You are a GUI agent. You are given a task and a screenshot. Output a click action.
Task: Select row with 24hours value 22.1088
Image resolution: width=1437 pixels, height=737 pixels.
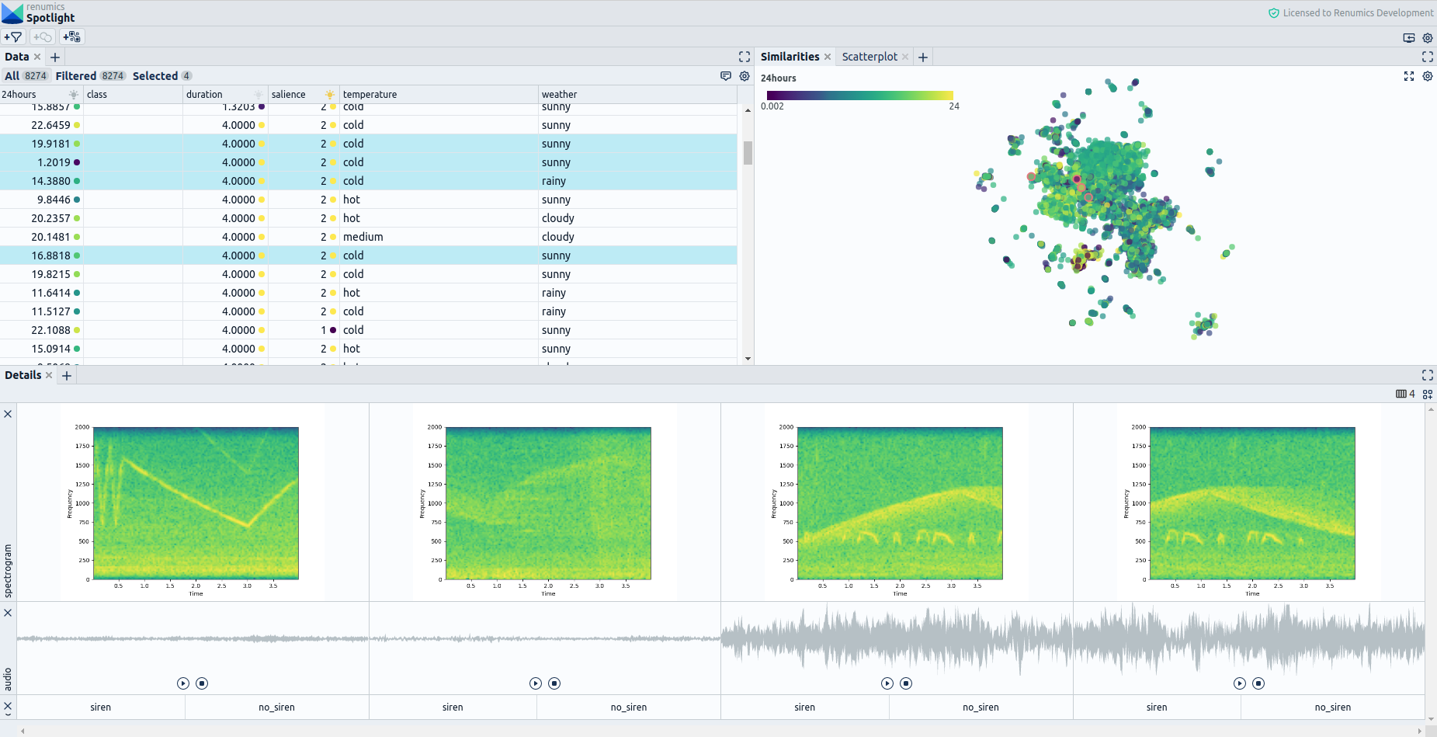[x=368, y=330]
